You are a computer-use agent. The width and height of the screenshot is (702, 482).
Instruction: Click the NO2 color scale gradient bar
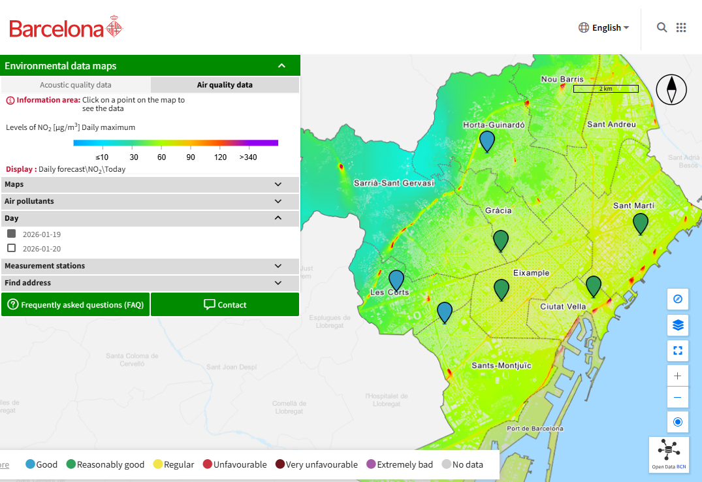176,143
